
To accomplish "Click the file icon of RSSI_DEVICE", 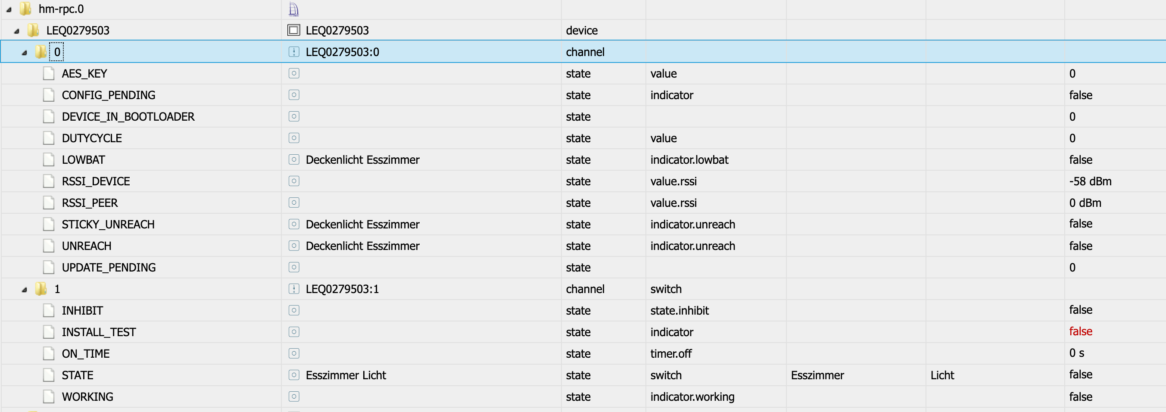I will [48, 181].
